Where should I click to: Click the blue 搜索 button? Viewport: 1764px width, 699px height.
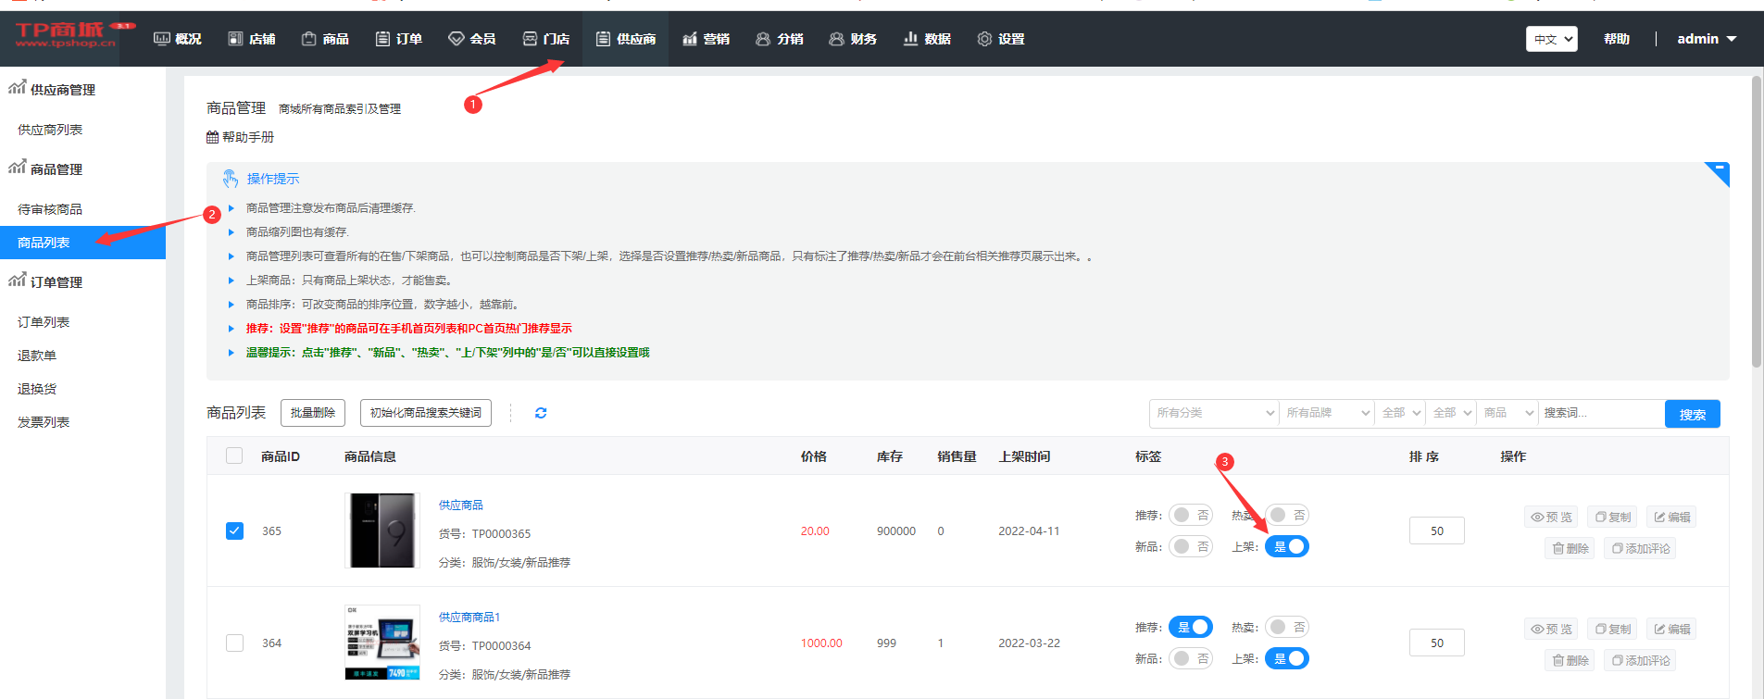1692,414
